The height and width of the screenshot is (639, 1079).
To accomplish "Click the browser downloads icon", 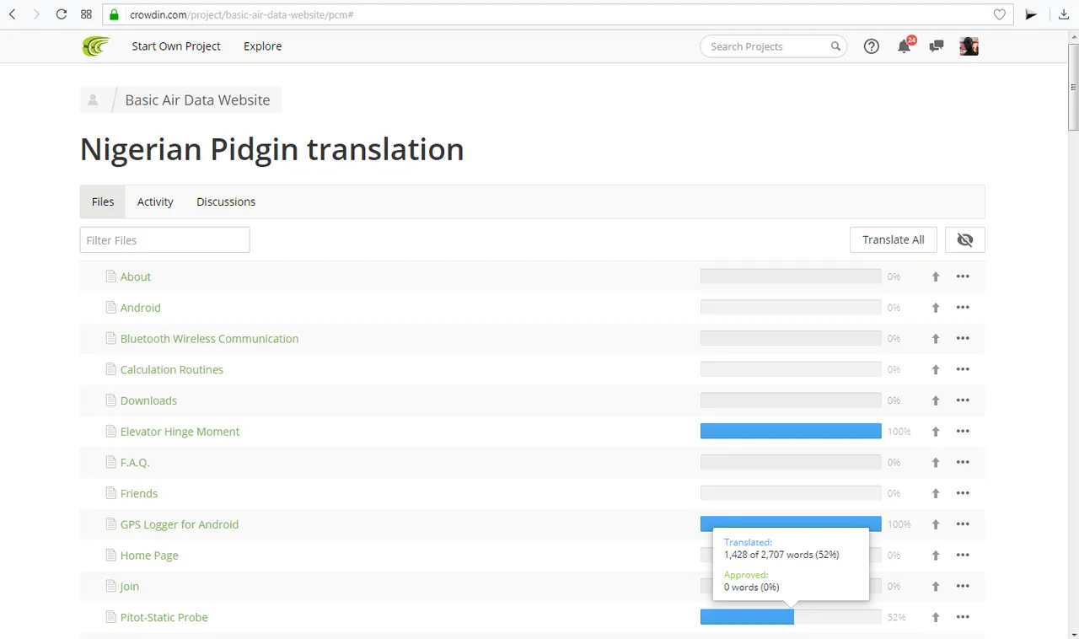I will point(1065,14).
